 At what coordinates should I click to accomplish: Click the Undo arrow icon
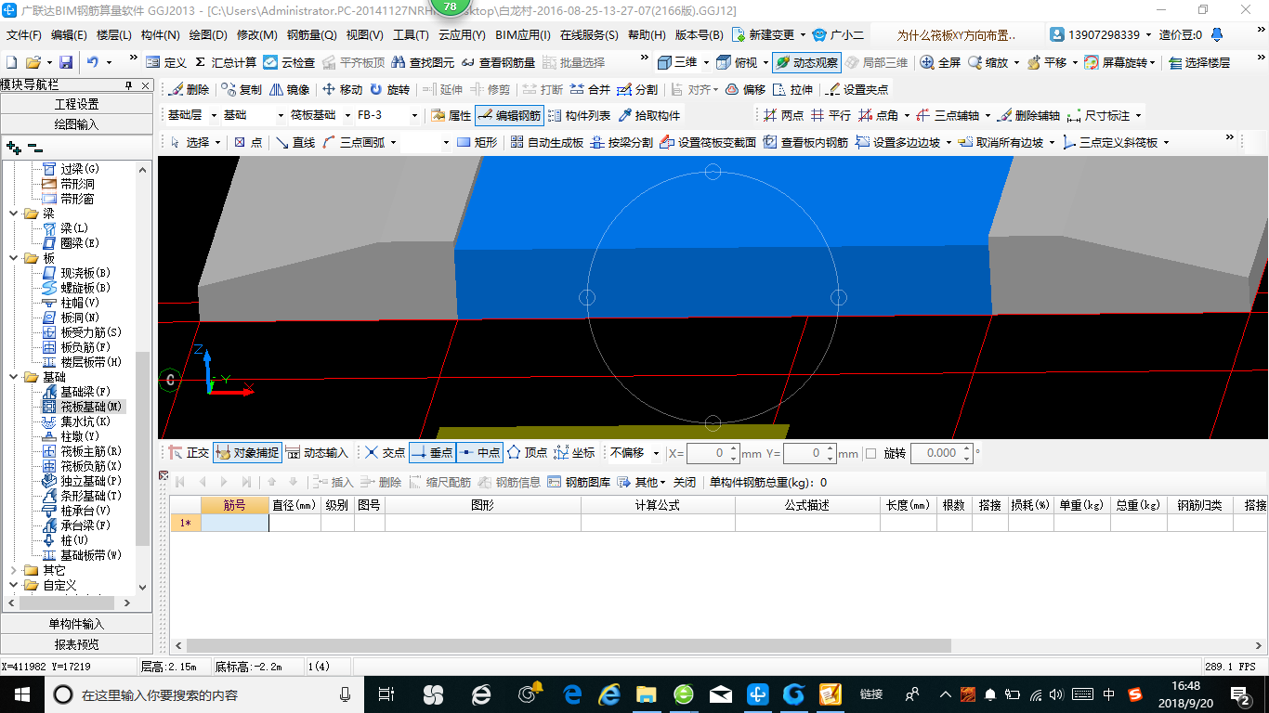click(93, 62)
